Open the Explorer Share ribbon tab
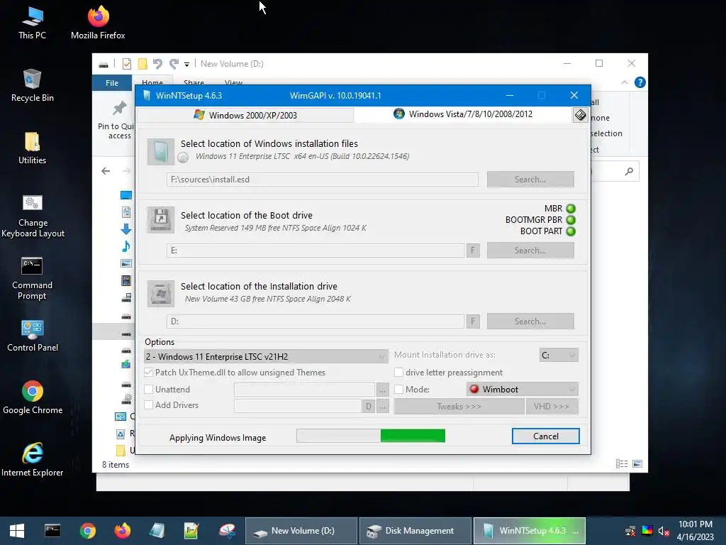The image size is (726, 545). click(x=194, y=82)
